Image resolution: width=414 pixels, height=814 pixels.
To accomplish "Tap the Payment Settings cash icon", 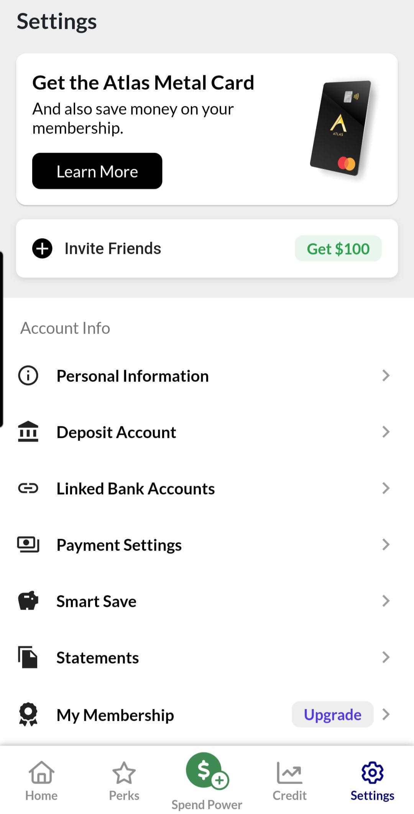I will coord(28,544).
